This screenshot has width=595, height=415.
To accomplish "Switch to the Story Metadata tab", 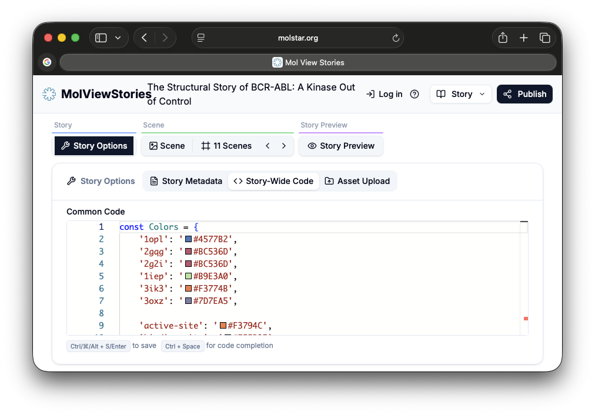I will [186, 181].
